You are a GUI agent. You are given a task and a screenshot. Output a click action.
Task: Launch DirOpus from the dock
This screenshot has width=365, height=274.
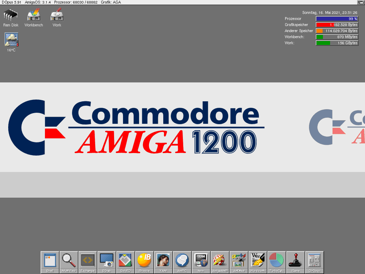tap(314, 262)
